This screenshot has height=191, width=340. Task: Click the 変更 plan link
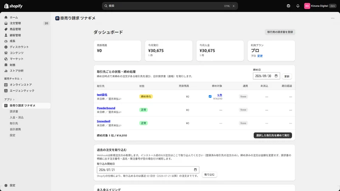(x=260, y=56)
